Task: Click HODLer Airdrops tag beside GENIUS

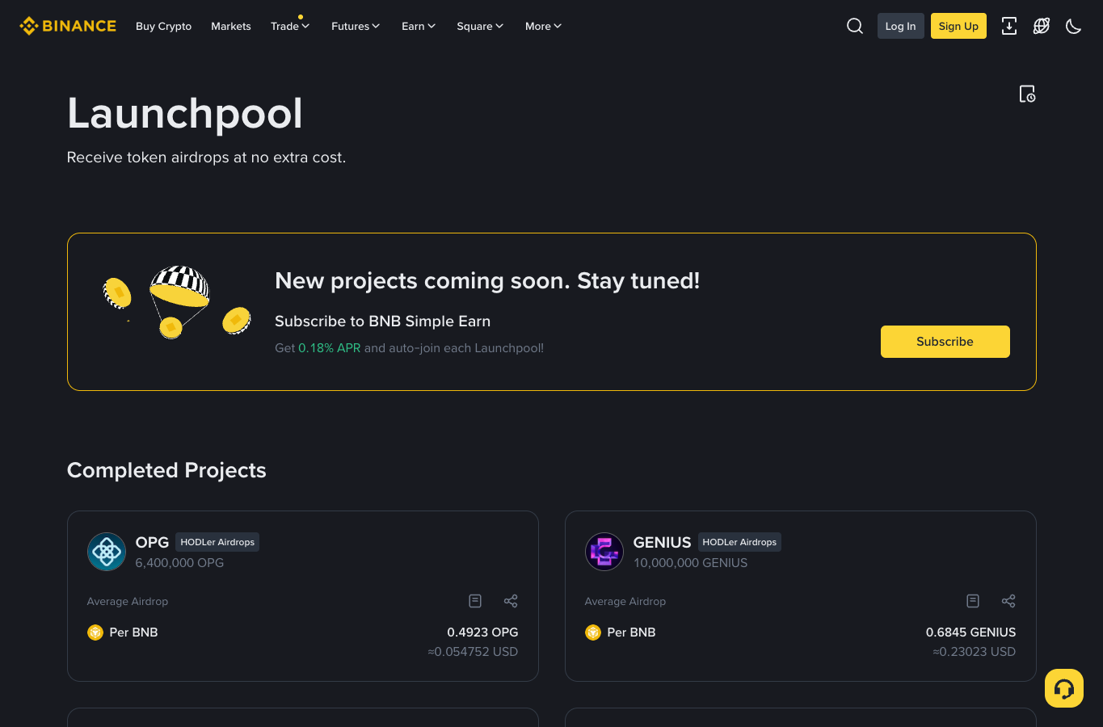Action: coord(739,542)
